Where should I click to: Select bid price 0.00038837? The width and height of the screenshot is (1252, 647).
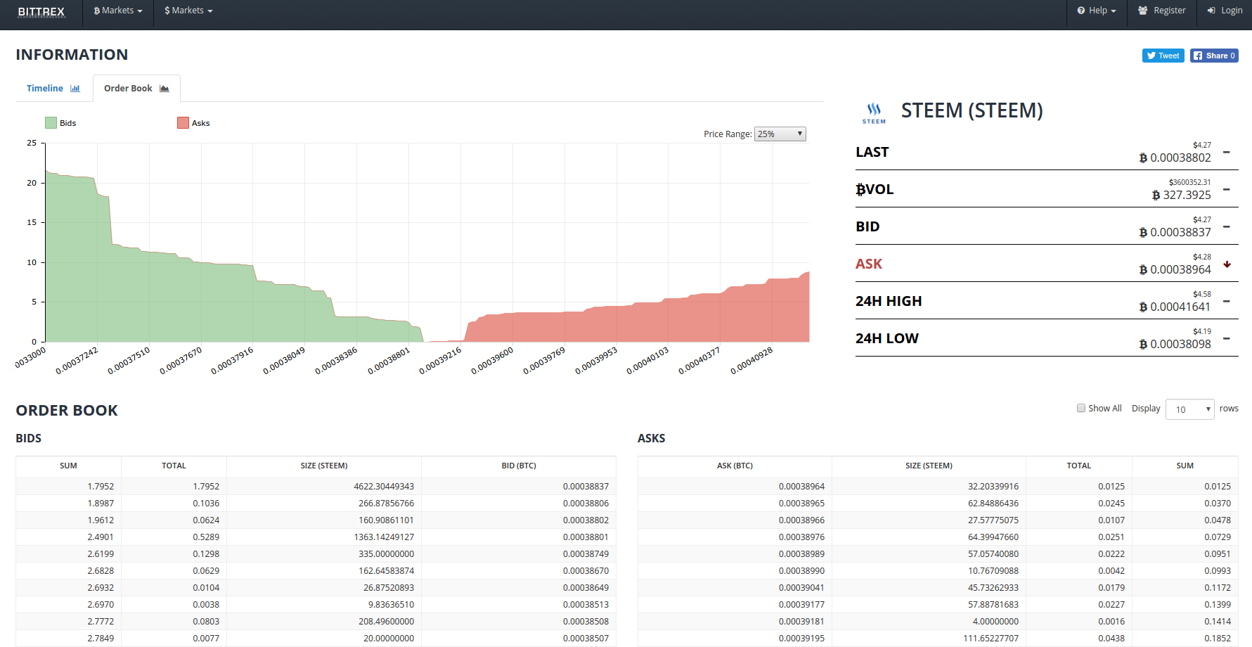pos(586,487)
